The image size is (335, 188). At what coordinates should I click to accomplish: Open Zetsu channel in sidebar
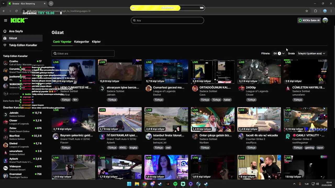coord(23,130)
